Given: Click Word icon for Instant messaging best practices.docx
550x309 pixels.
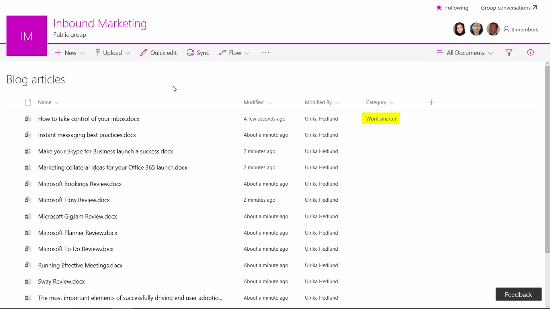Looking at the screenshot, I should coord(27,135).
